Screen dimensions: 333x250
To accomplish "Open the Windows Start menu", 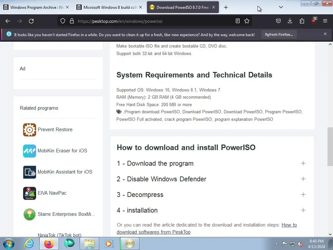I will pyautogui.click(x=9, y=243).
